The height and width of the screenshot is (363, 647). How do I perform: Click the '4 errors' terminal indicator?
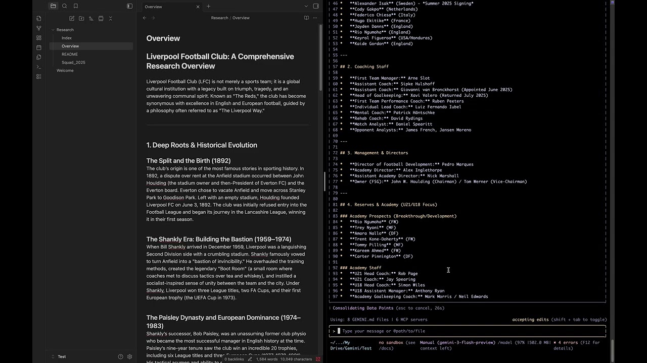click(x=568, y=342)
